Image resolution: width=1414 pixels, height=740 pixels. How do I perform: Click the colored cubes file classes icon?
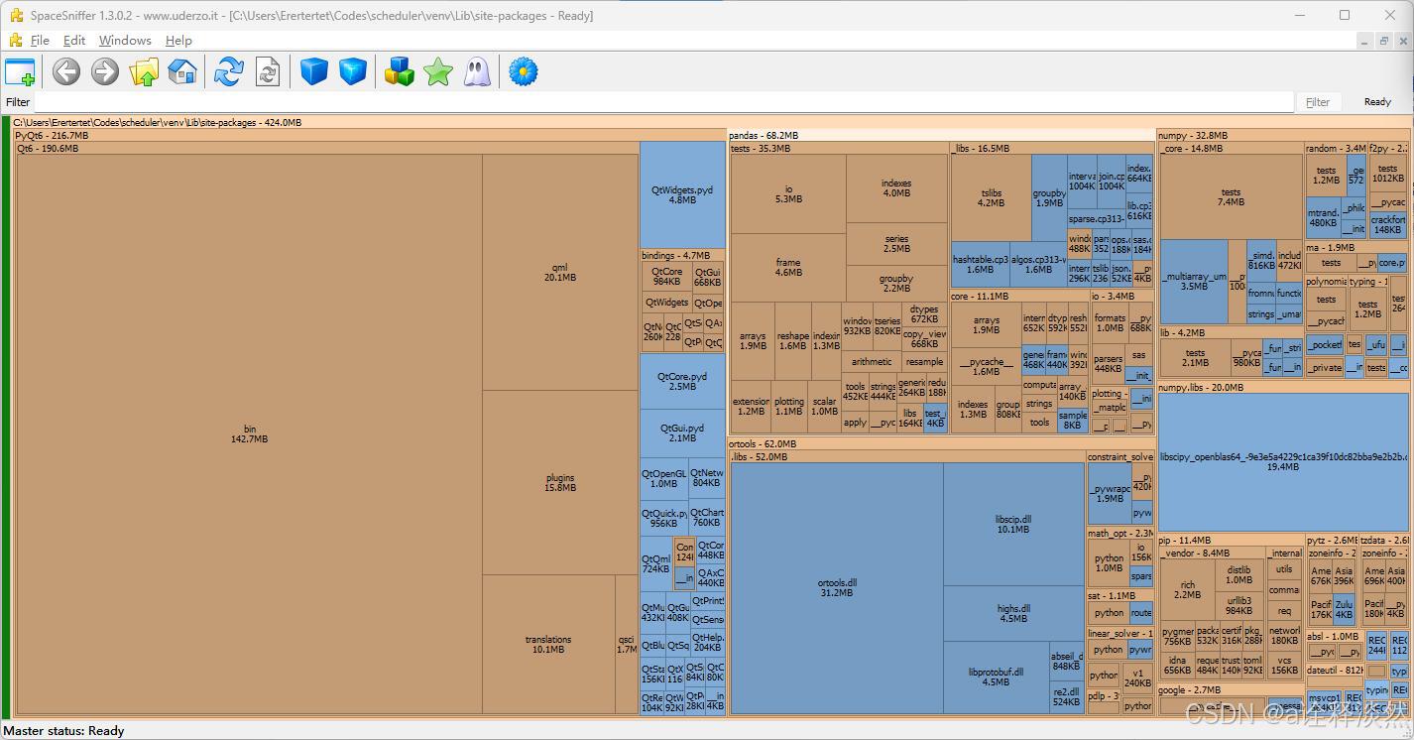399,71
